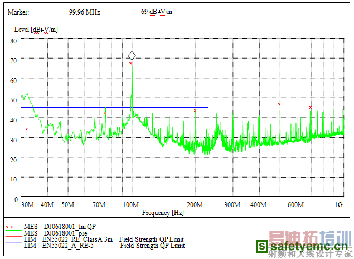This screenshot has width=354, height=259.
Task: Click the red line legend swatch
Action: [x=14, y=237]
